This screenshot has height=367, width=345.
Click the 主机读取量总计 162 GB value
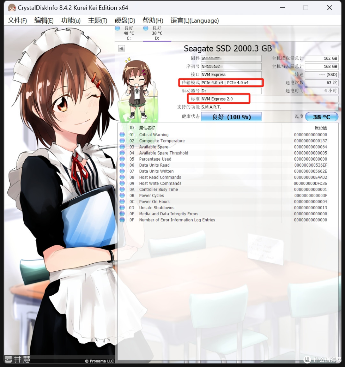(322, 58)
